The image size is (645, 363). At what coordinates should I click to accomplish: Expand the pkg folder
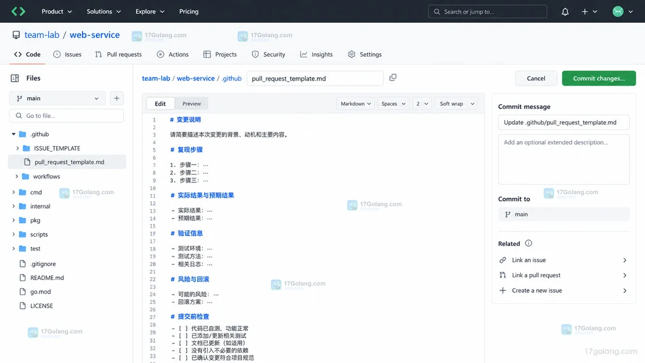click(14, 220)
